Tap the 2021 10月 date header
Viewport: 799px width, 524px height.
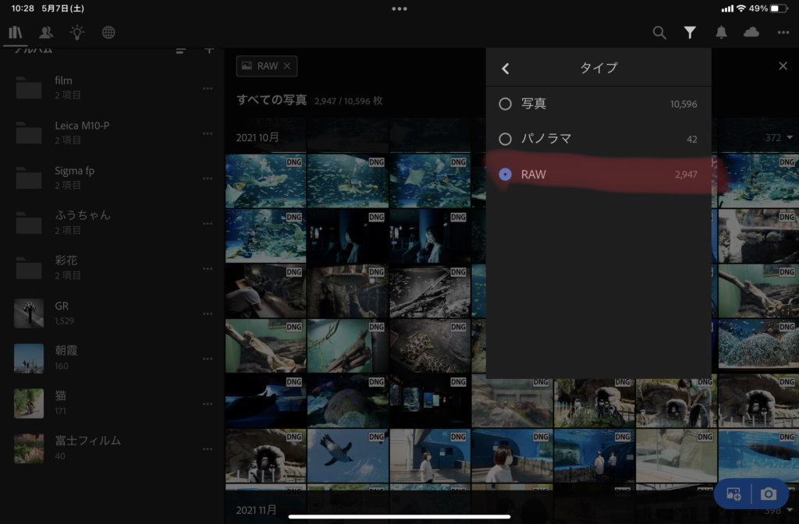click(257, 137)
